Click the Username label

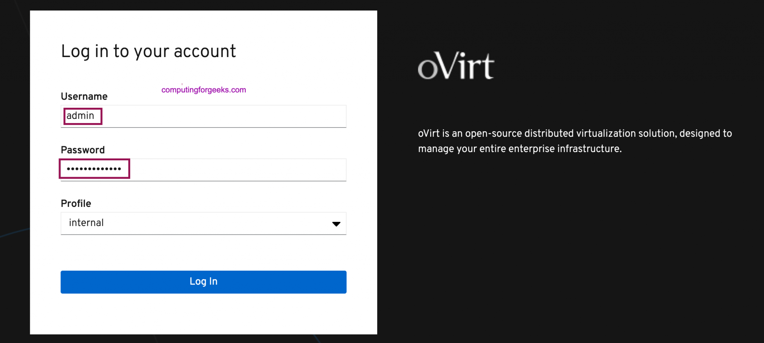click(84, 96)
